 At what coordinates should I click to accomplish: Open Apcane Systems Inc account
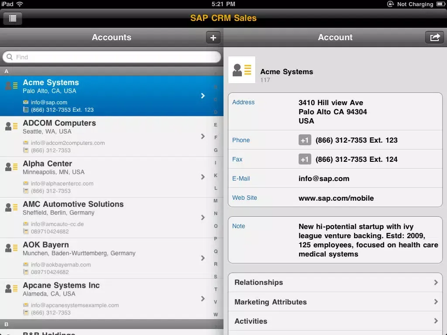112,299
